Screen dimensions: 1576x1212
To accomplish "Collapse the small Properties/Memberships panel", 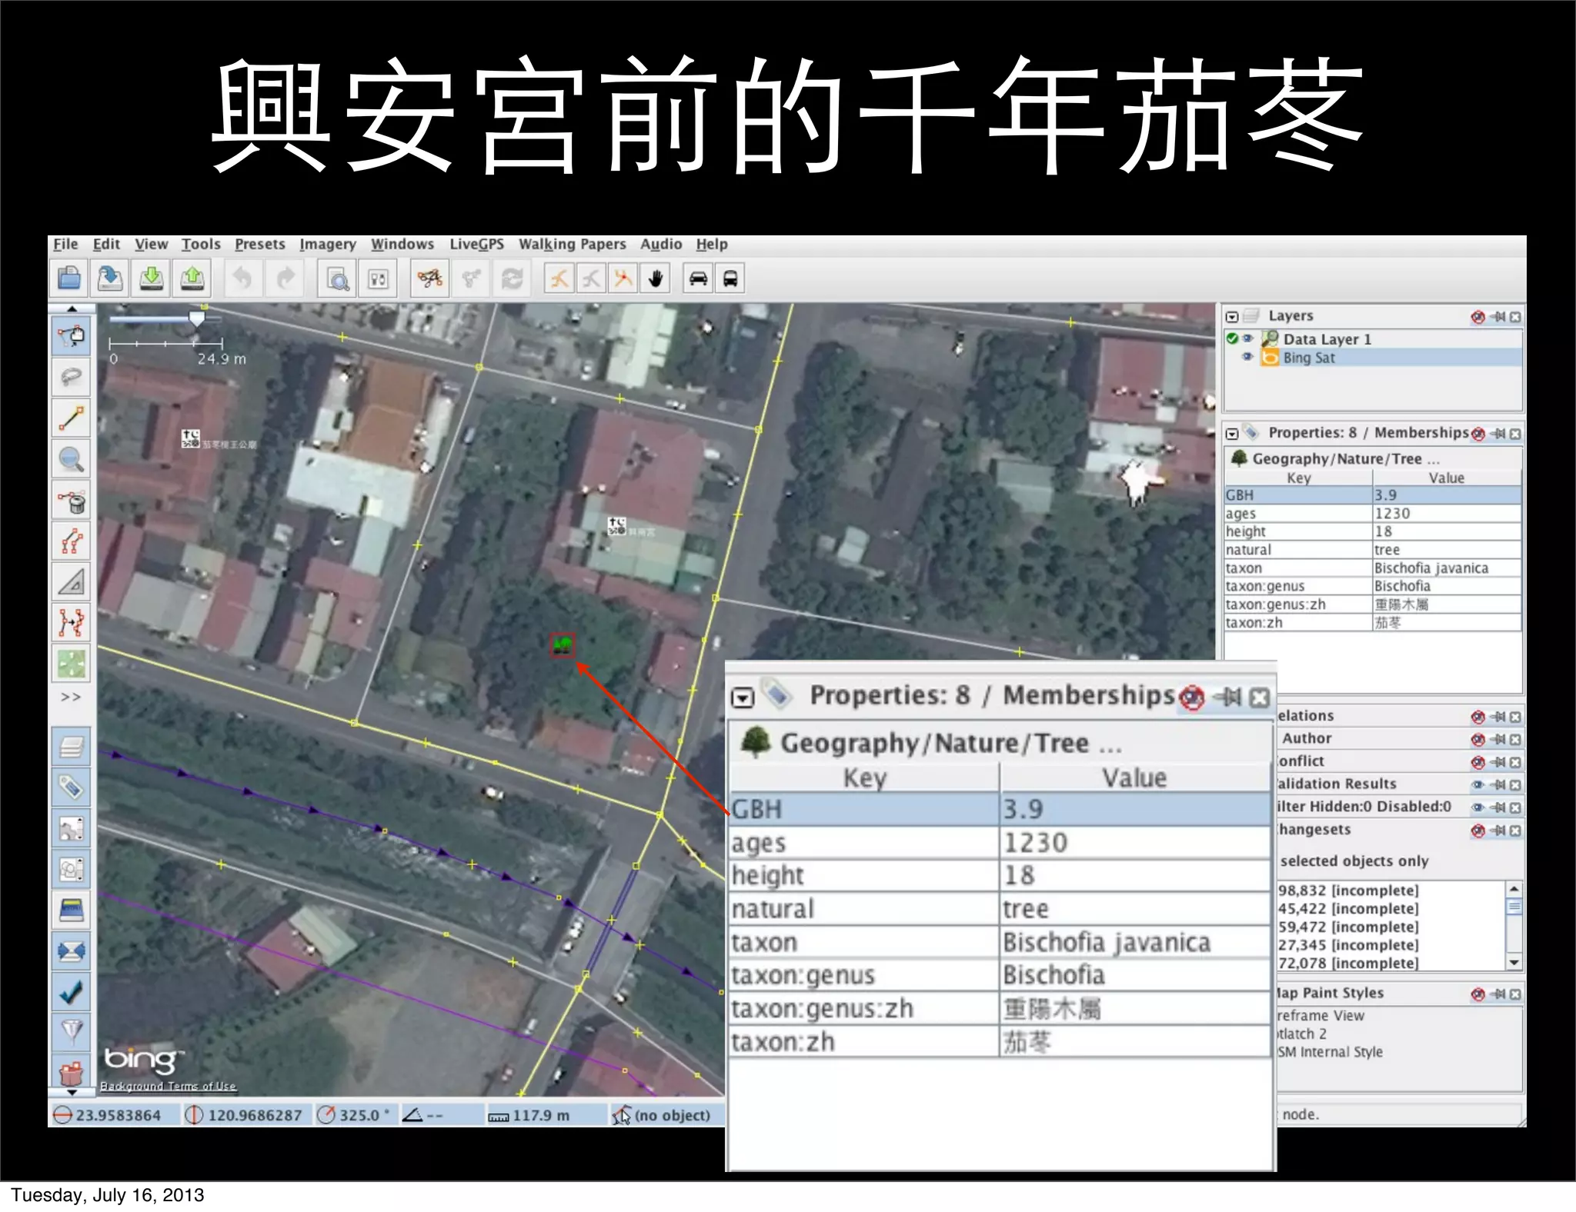I will (x=1232, y=434).
